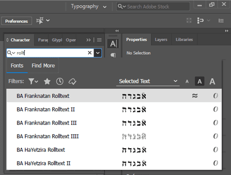Collapse panels using the left double-arrow
Image resolution: width=231 pixels, height=175 pixels.
117,31
